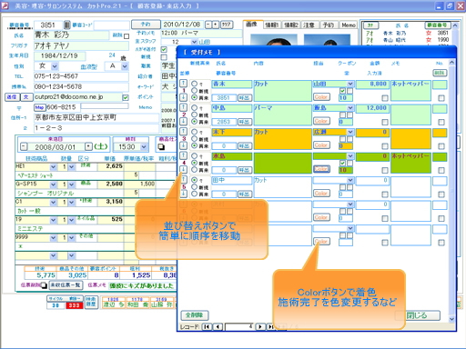Click the 予約 button at top
Viewport: 466px width, 349px height.
146,24
